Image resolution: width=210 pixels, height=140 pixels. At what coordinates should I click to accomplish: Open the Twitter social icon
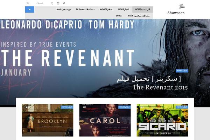64,3
